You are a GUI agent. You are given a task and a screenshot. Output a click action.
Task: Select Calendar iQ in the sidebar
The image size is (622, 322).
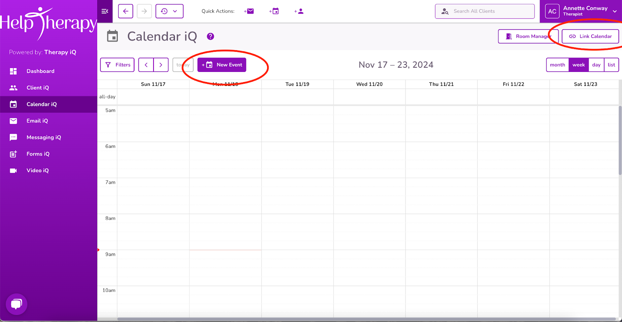[49, 104]
